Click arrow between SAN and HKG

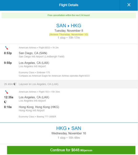pyautogui.click(x=68, y=26)
